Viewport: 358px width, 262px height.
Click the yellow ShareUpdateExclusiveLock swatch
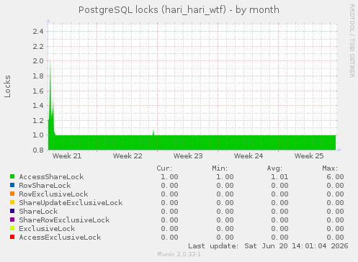(x=12, y=202)
